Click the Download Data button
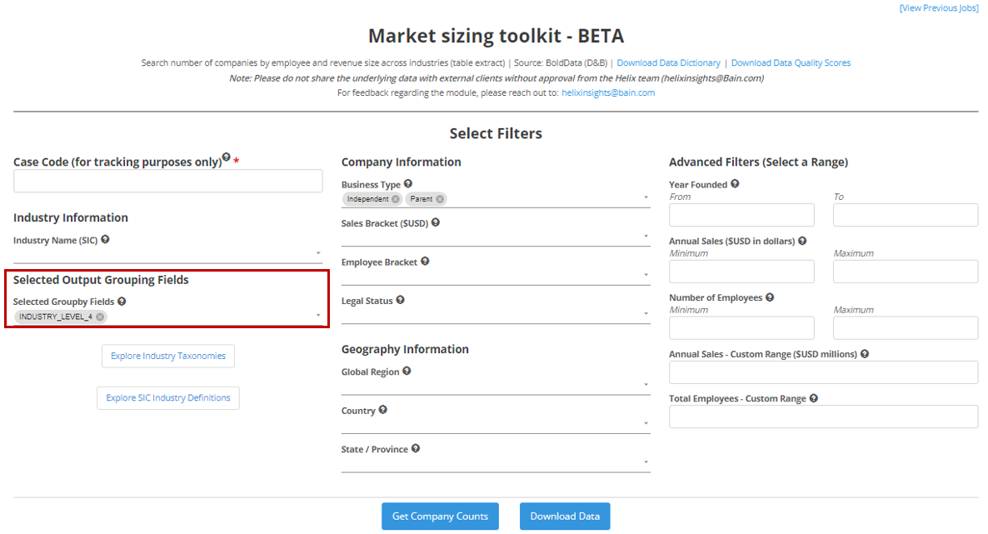The image size is (988, 534). point(565,517)
